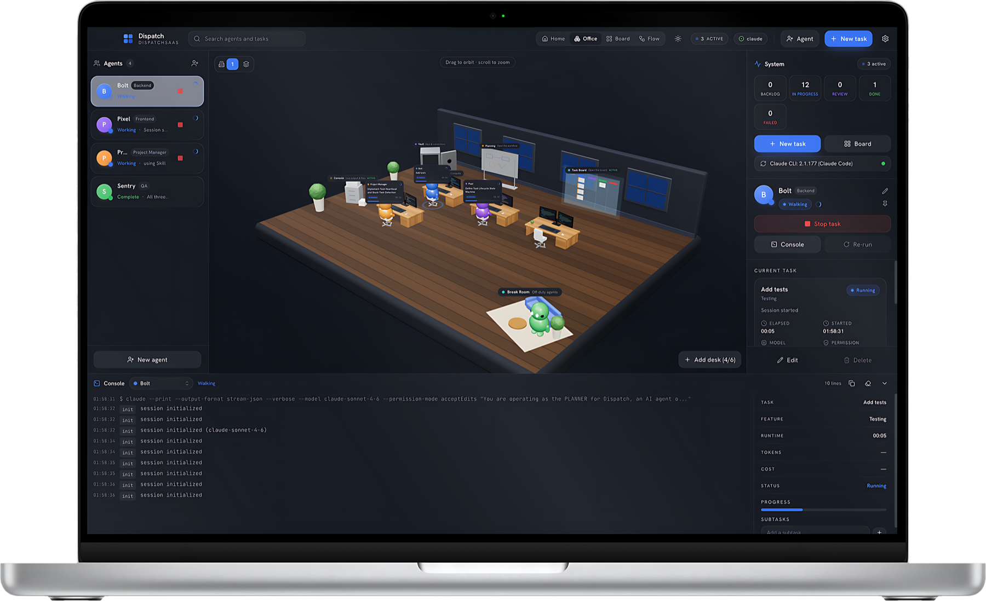This screenshot has width=986, height=601.
Task: Click Board button in System panel
Action: pos(858,144)
